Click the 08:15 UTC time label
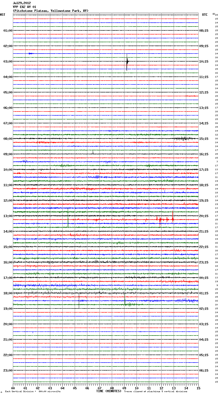 [204, 31]
